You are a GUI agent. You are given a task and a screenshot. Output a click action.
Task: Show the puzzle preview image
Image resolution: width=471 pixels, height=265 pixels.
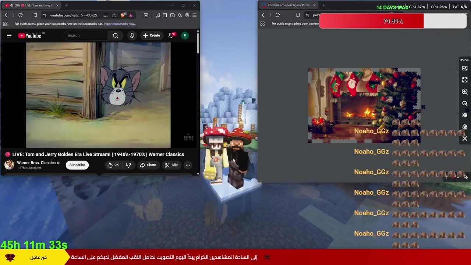click(x=465, y=68)
